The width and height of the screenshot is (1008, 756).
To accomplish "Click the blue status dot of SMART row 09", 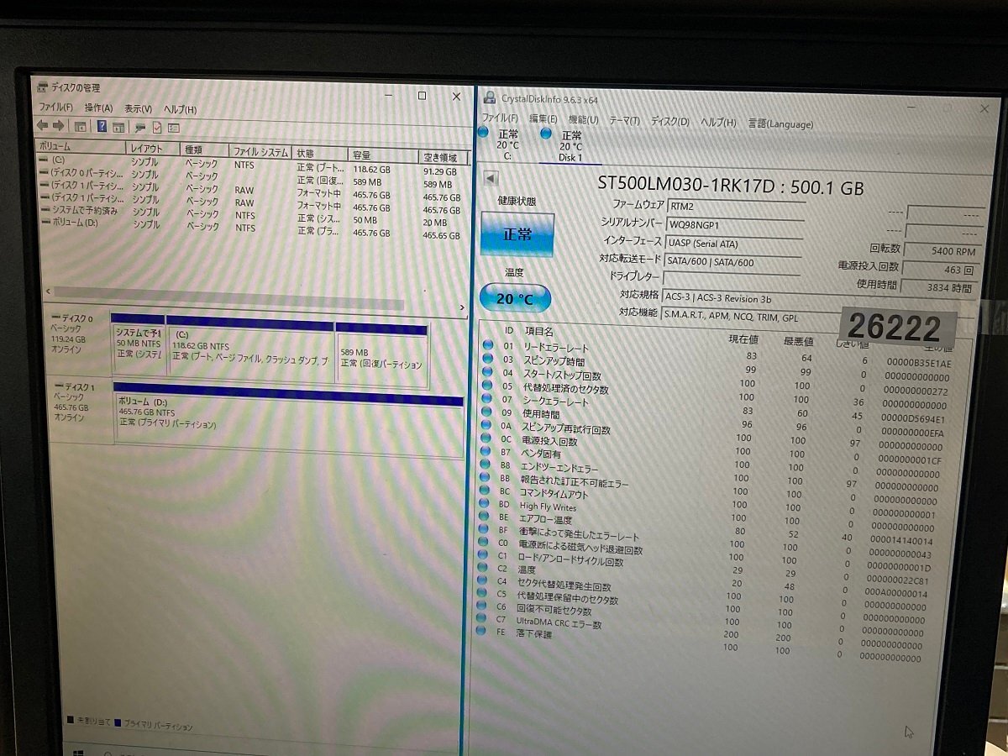I will (x=486, y=412).
